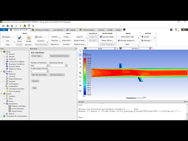Click the Scale mesh button
The image size is (188, 141).
pos(39,37)
